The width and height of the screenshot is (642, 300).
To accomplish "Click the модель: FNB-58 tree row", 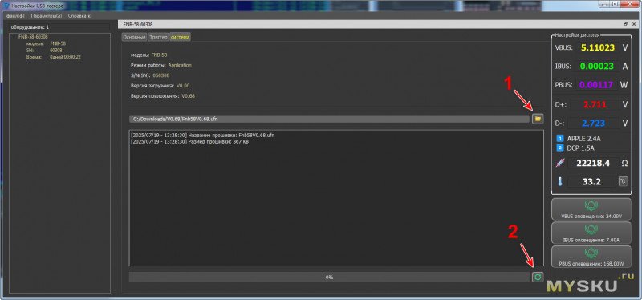I will (x=46, y=43).
